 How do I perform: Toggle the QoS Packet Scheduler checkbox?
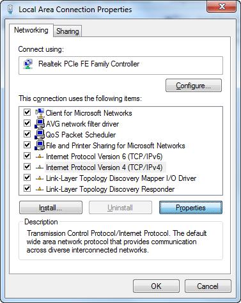click(x=27, y=134)
